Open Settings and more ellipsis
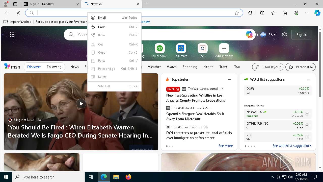The width and height of the screenshot is (323, 182). (307, 13)
